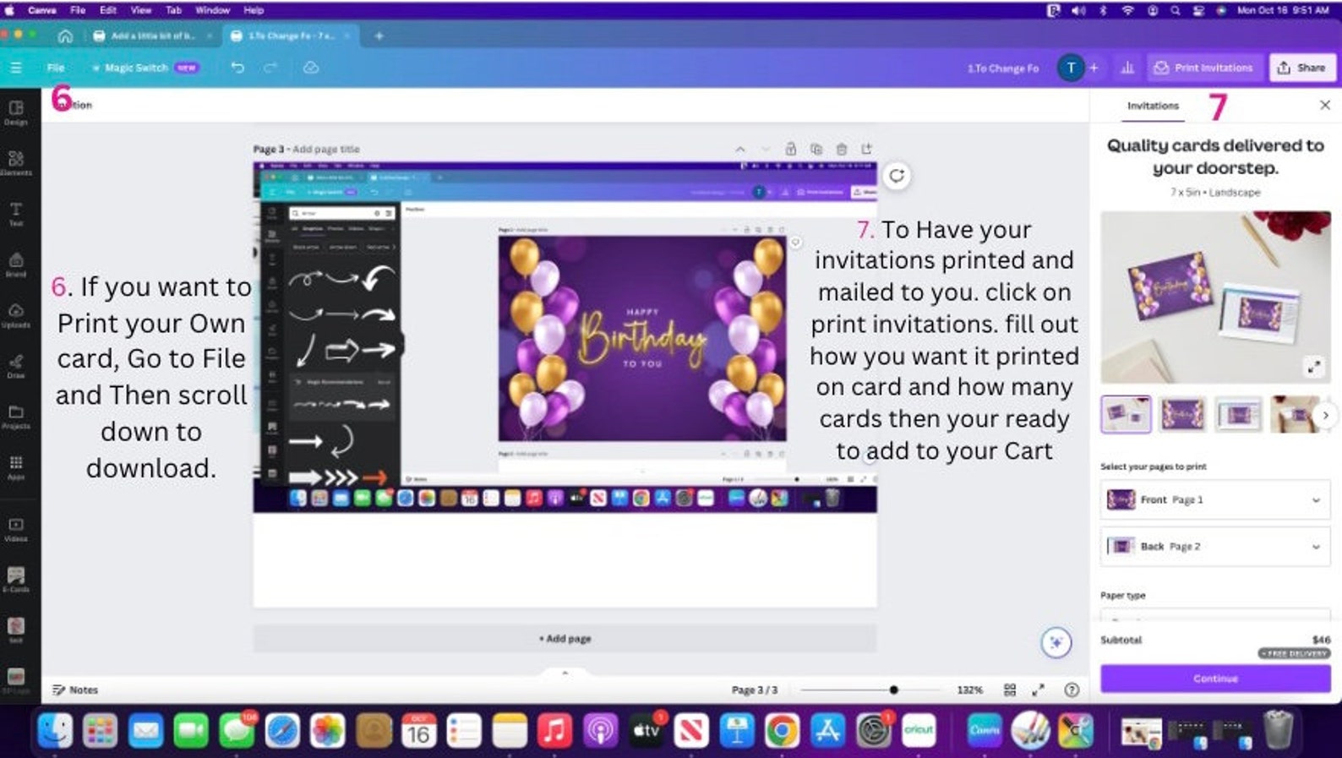
Task: Open the hamburger main menu
Action: (15, 68)
